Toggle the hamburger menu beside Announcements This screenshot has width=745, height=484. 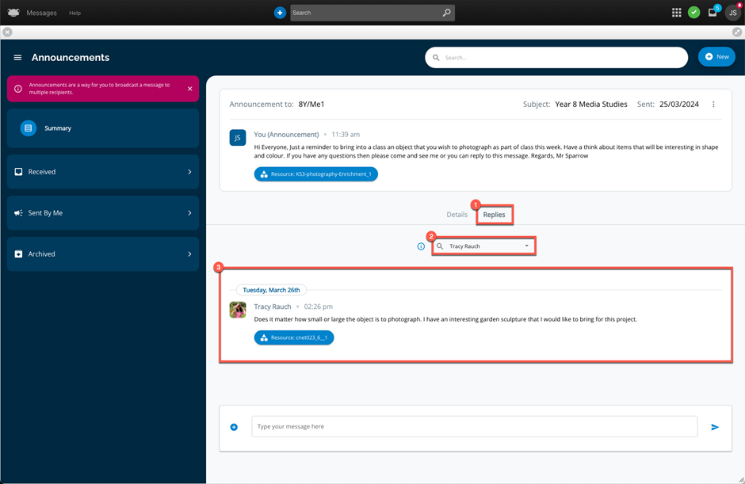click(x=17, y=58)
